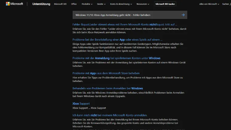Open result 'Probleme bei der Bereitstellung einer App'

[x=117, y=39]
